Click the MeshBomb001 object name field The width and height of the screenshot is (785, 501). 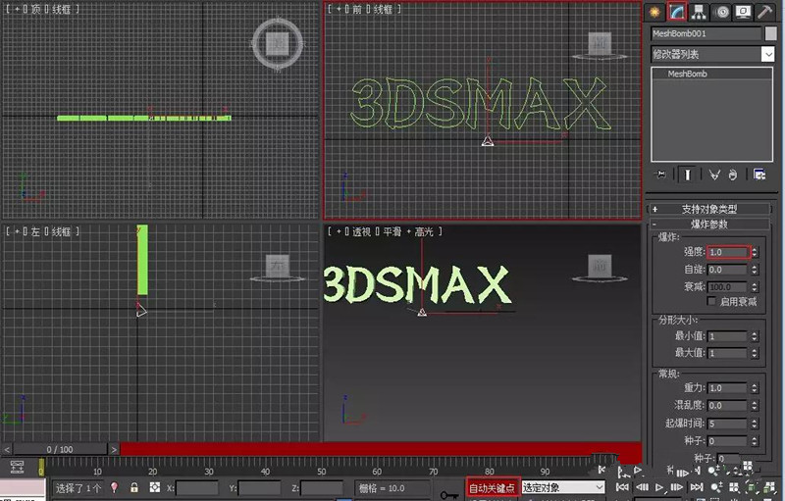(706, 33)
